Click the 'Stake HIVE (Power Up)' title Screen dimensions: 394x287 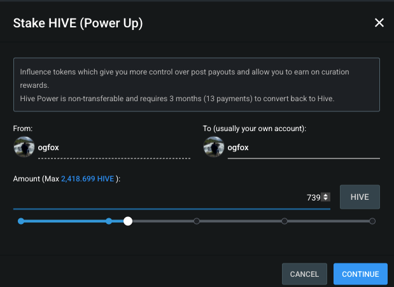click(x=78, y=23)
